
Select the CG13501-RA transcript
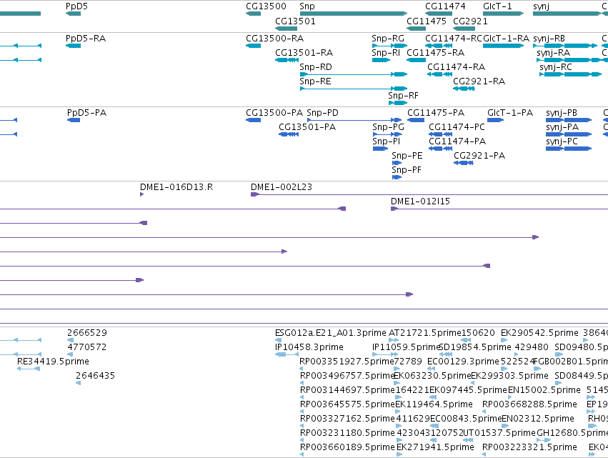(x=287, y=60)
